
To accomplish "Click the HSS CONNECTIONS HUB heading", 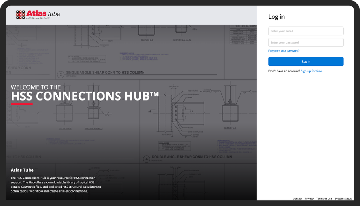I will point(85,96).
